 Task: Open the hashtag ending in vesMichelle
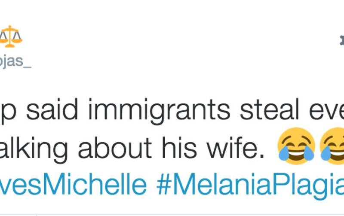pos(73,184)
